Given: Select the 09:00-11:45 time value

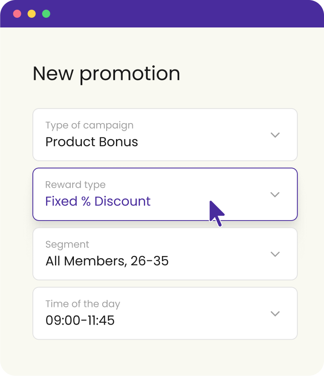Looking at the screenshot, I should pos(80,320).
